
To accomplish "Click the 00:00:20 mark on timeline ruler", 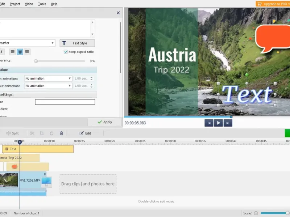I will 110,141.
